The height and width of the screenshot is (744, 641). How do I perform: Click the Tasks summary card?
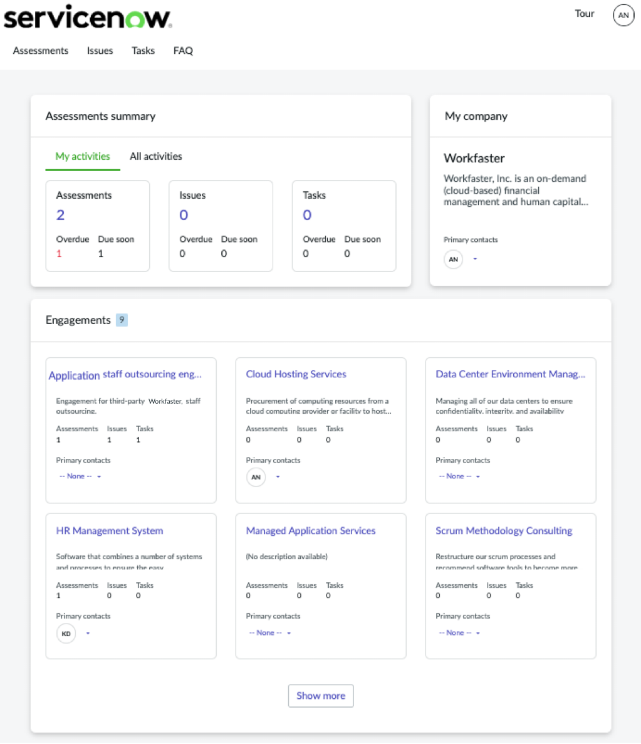pos(344,226)
